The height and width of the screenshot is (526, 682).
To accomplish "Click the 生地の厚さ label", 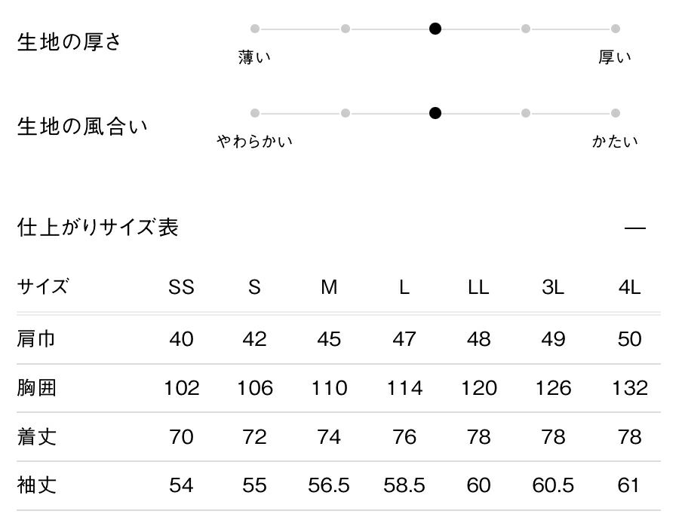I will [69, 42].
